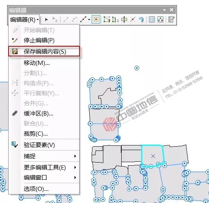Click the greyed Straight Segment tool icon
Image resolution: width=209 pixels, height=203 pixels.
[x=66, y=20]
